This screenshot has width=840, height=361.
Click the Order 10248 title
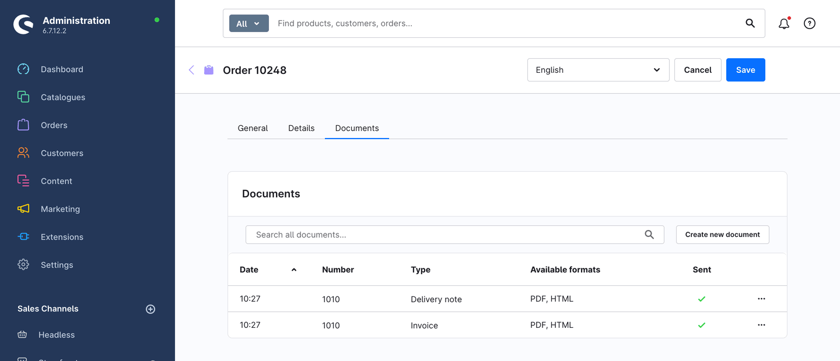point(255,70)
